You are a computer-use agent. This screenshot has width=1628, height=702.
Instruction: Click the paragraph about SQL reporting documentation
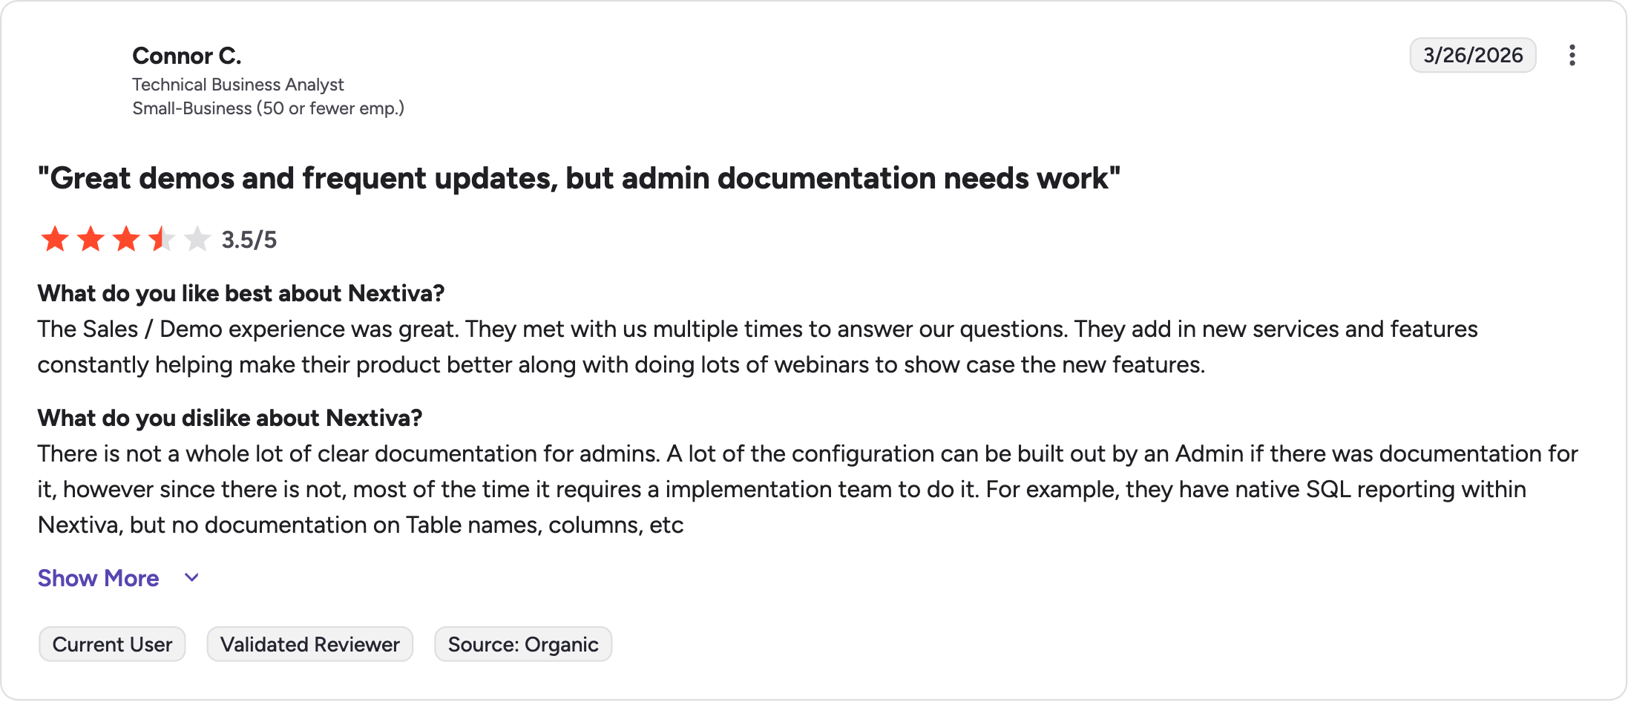[808, 489]
